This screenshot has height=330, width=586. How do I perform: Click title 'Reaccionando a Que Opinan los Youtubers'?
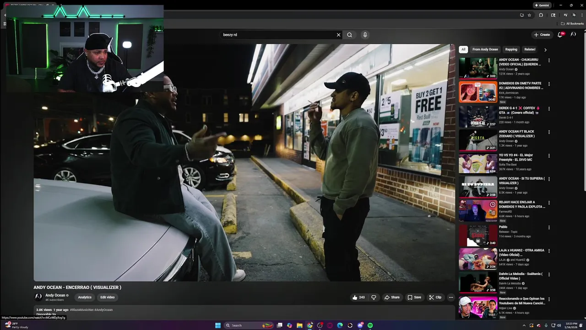522,301
